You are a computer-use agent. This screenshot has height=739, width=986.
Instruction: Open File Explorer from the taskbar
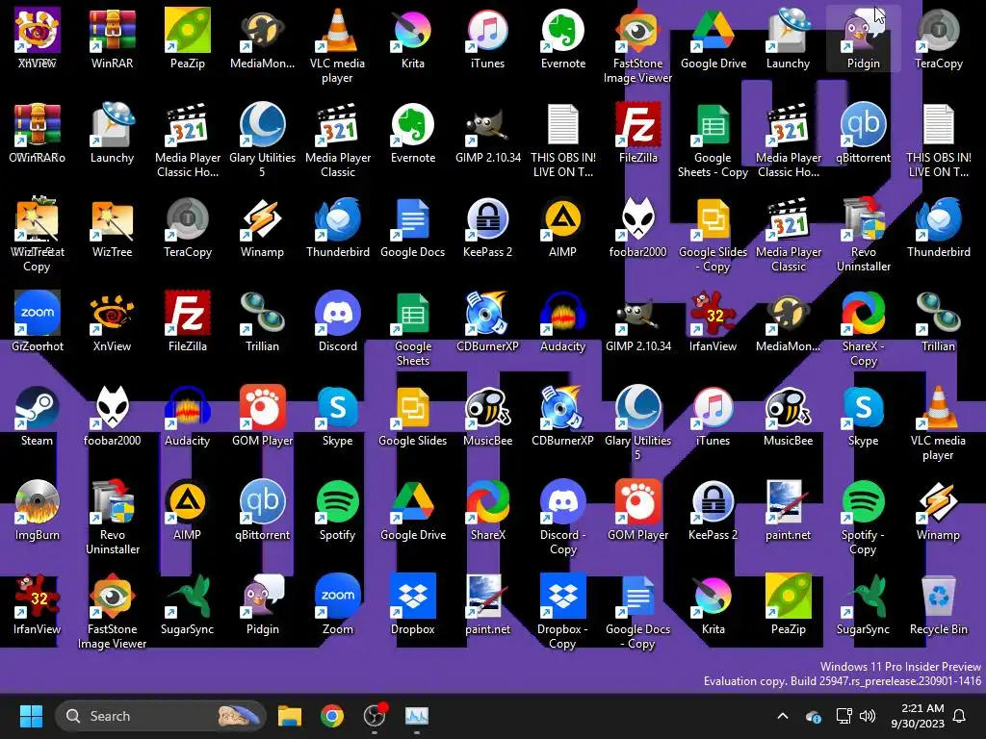[x=290, y=716]
